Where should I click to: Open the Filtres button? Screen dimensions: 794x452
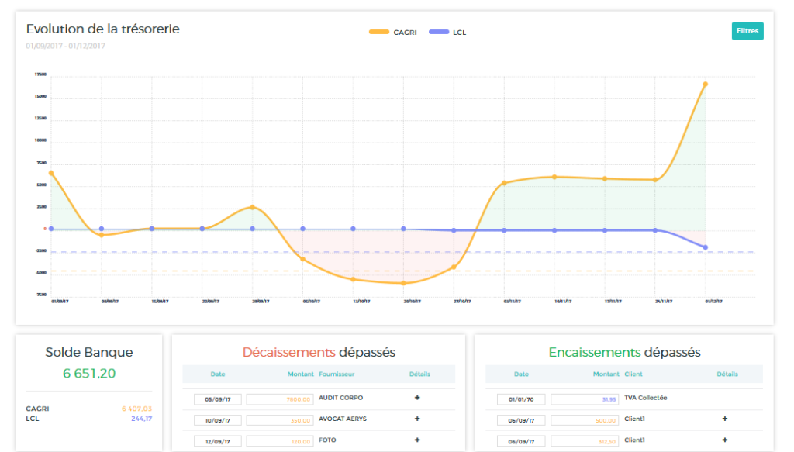[x=747, y=31]
